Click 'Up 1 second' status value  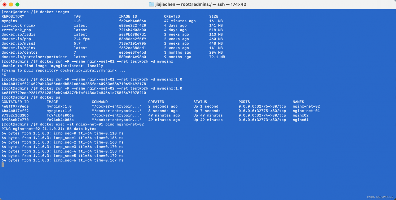[x=206, y=106]
